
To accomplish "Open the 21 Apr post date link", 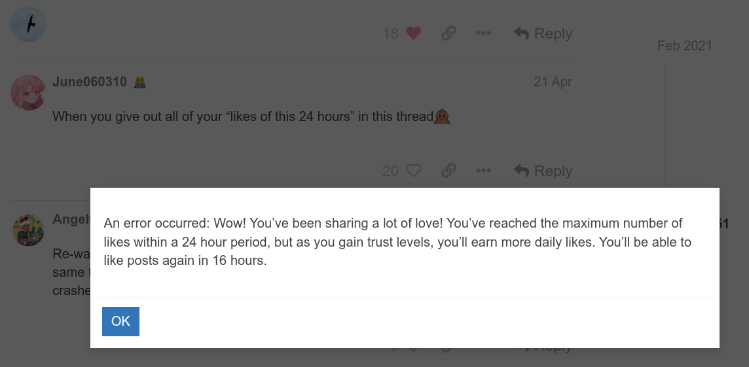I will (x=553, y=82).
